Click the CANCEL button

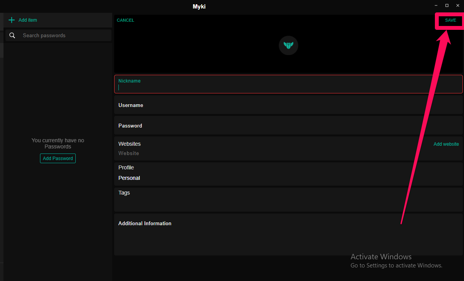(125, 21)
